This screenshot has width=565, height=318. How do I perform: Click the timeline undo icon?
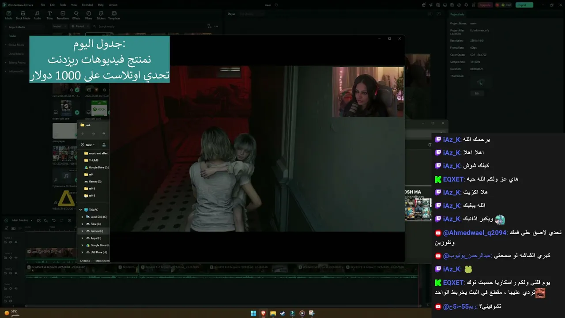point(54,220)
